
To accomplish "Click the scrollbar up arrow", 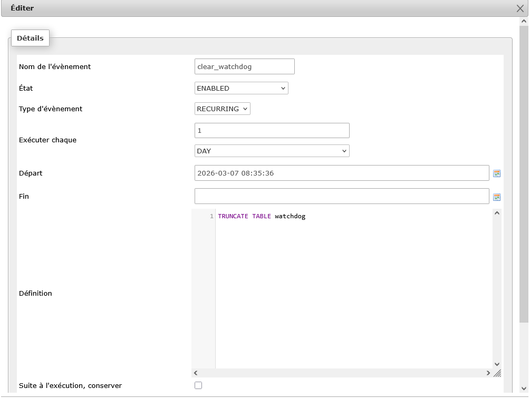I will pos(524,22).
